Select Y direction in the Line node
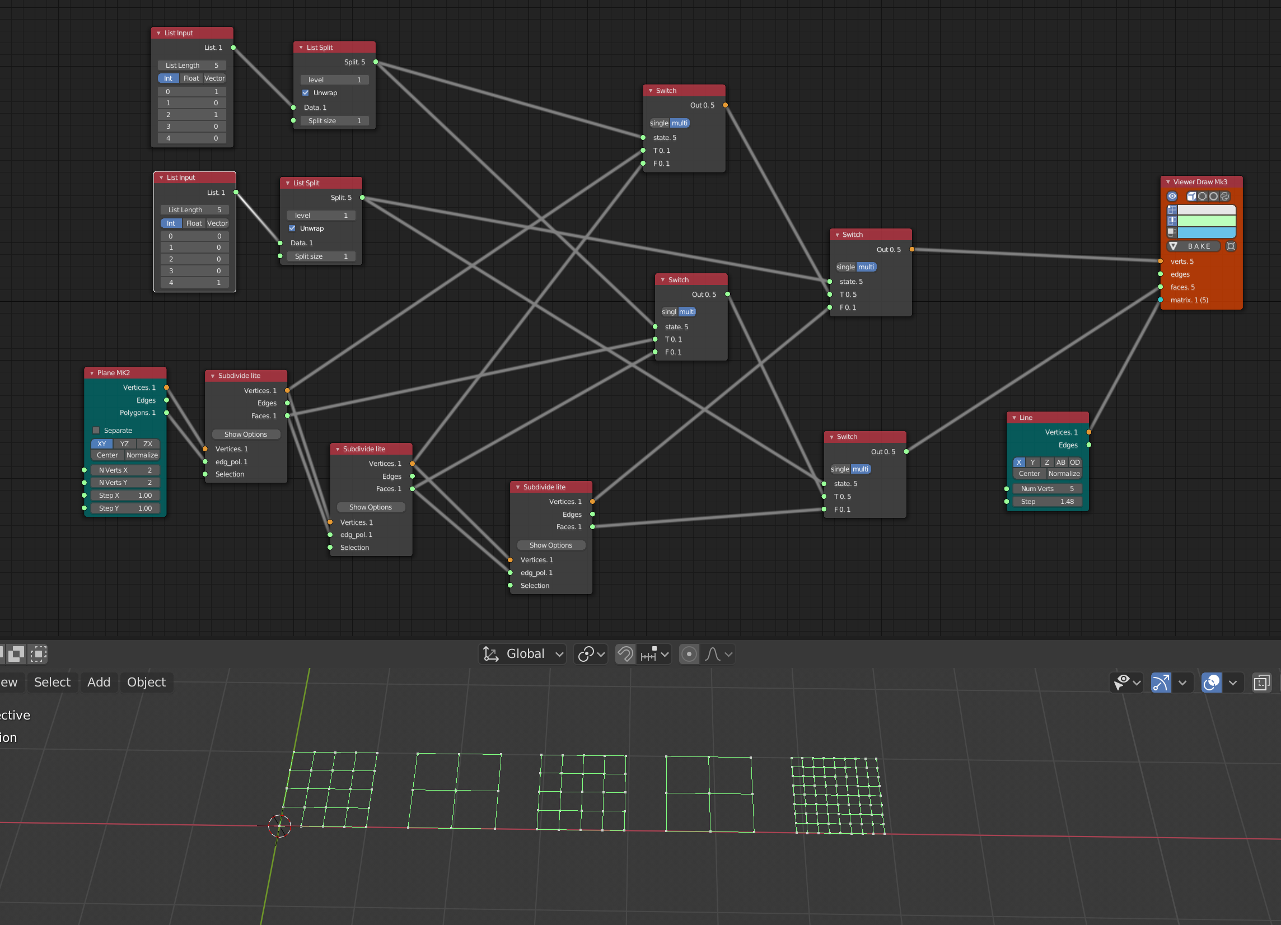This screenshot has height=925, width=1281. [x=1032, y=462]
